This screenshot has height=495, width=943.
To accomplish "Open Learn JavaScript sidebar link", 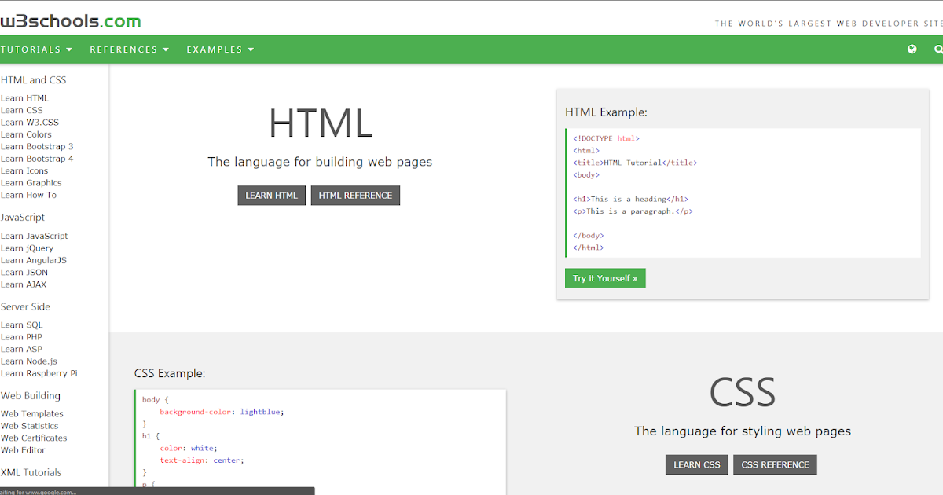I will point(35,236).
